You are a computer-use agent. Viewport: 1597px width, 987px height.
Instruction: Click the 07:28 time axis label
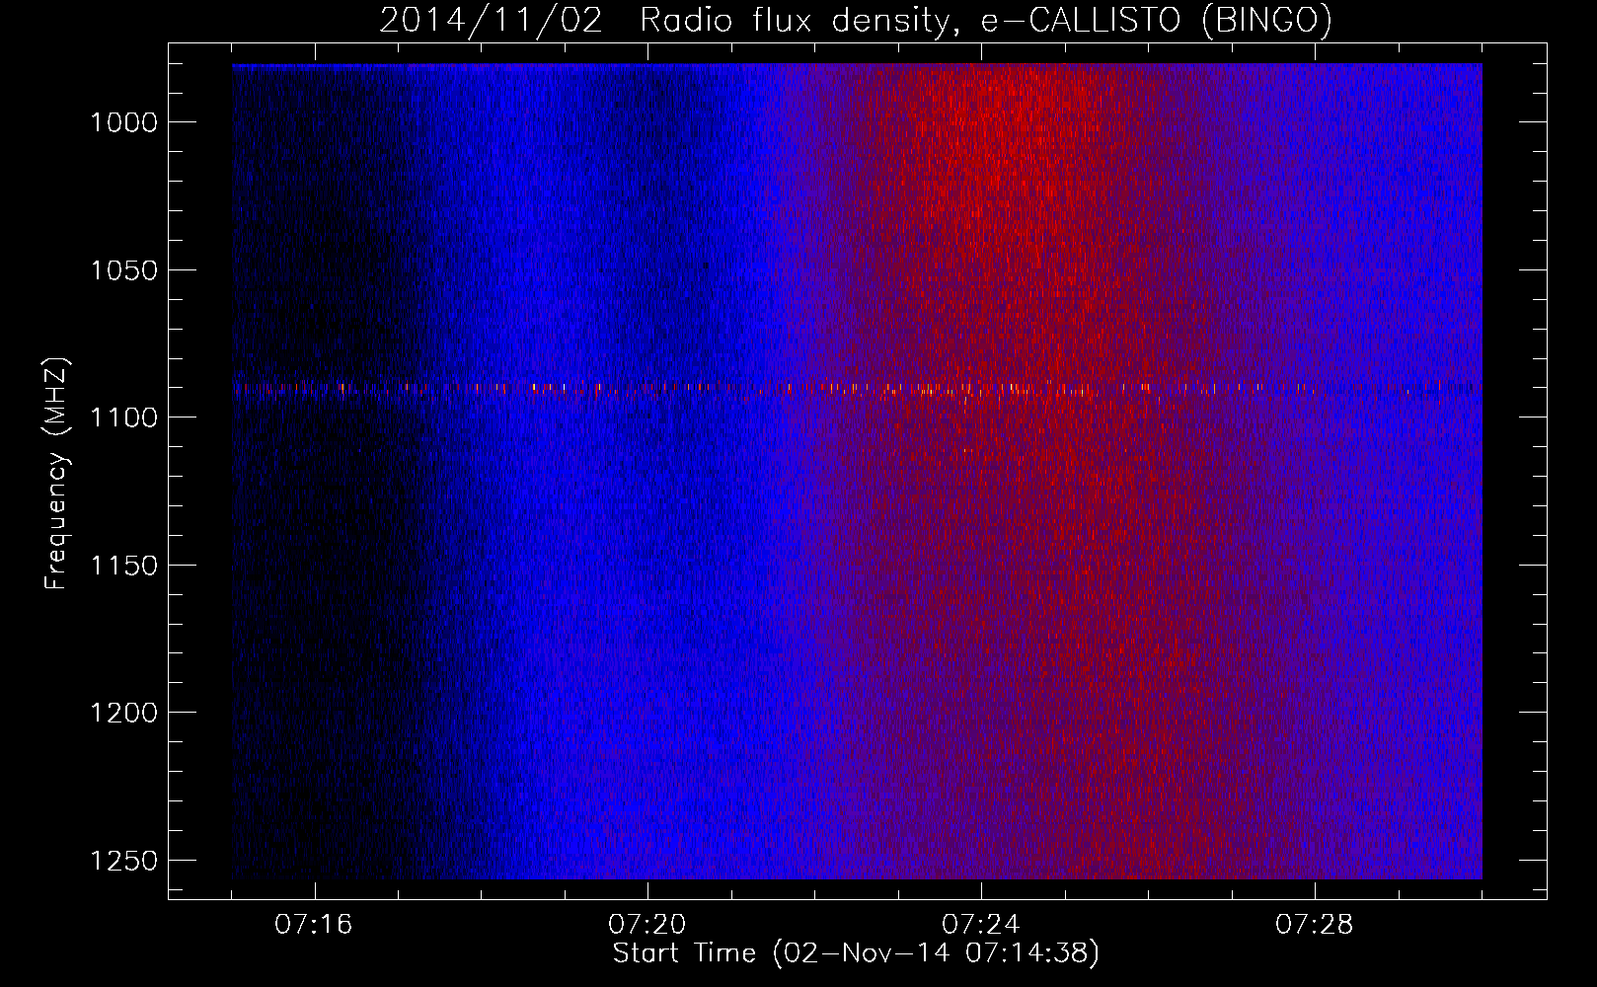(1315, 925)
